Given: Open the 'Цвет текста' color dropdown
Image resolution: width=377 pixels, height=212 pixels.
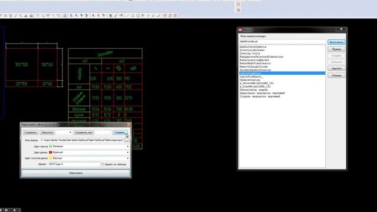Looking at the screenshot, I should pos(128,147).
